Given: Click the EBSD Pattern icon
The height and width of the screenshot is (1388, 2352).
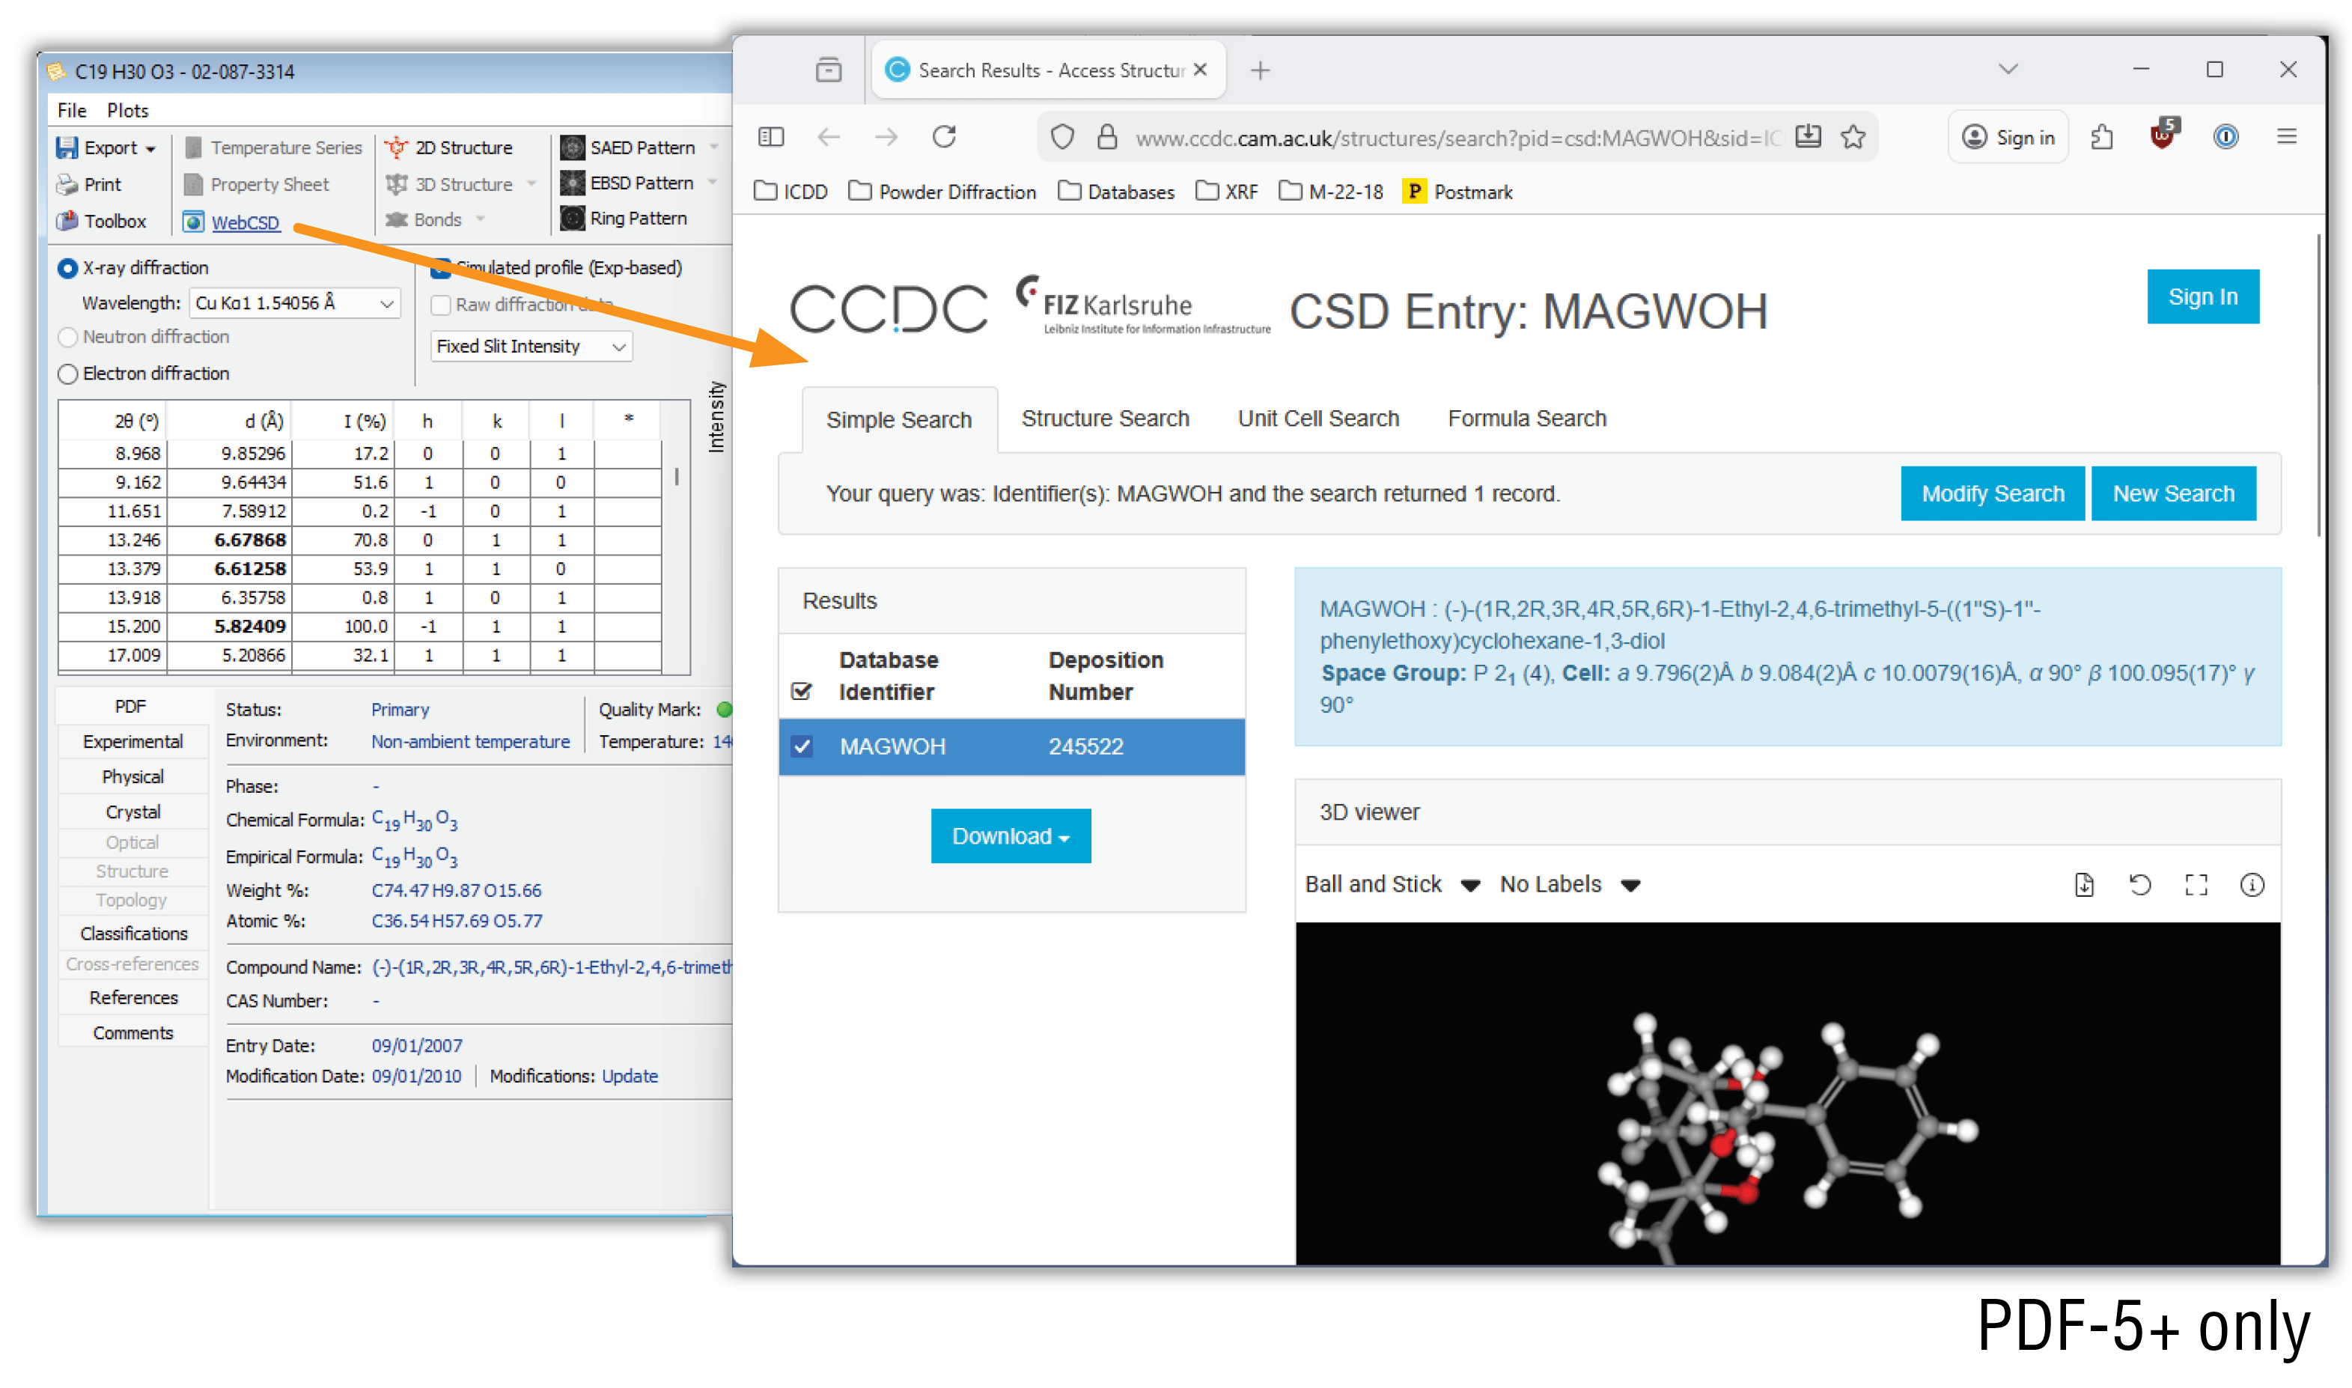Looking at the screenshot, I should click(x=573, y=183).
